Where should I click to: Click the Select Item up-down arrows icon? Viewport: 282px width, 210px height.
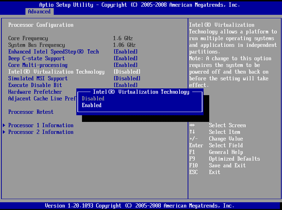click(x=192, y=132)
